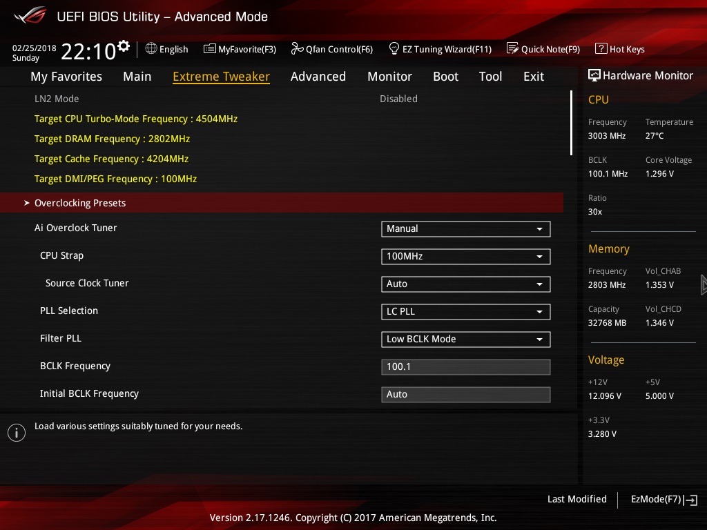Image resolution: width=707 pixels, height=530 pixels.
Task: Click the info circle icon
Action: pyautogui.click(x=17, y=433)
